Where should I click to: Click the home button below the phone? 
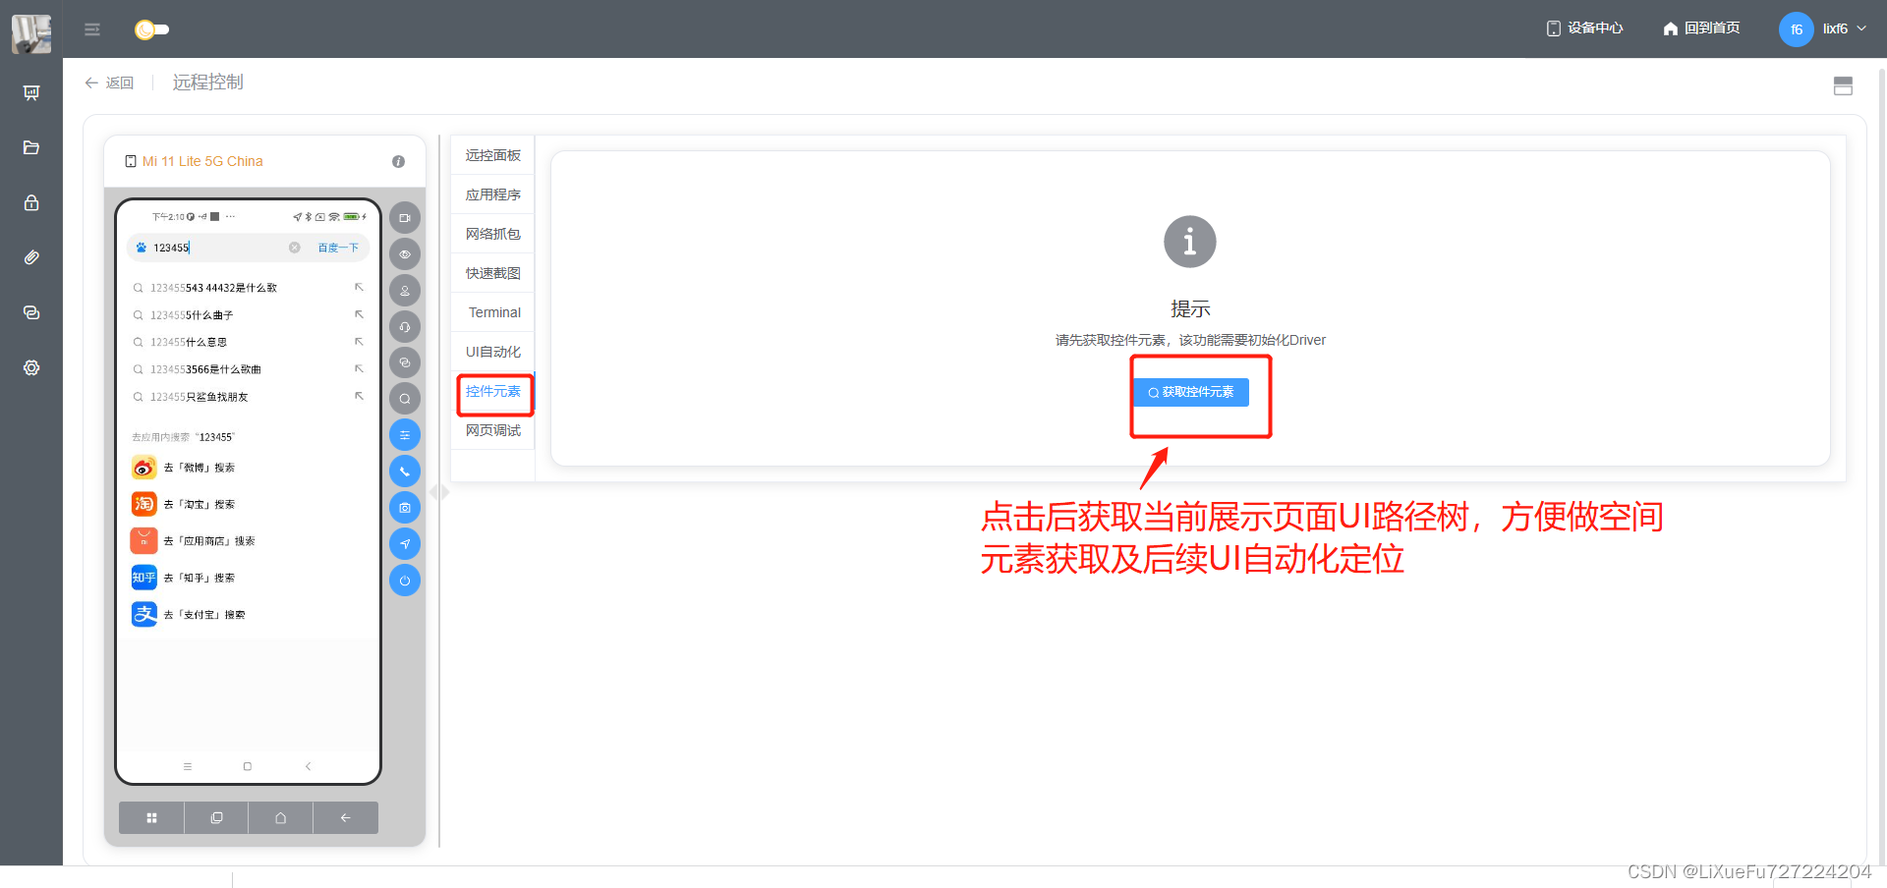click(x=281, y=817)
